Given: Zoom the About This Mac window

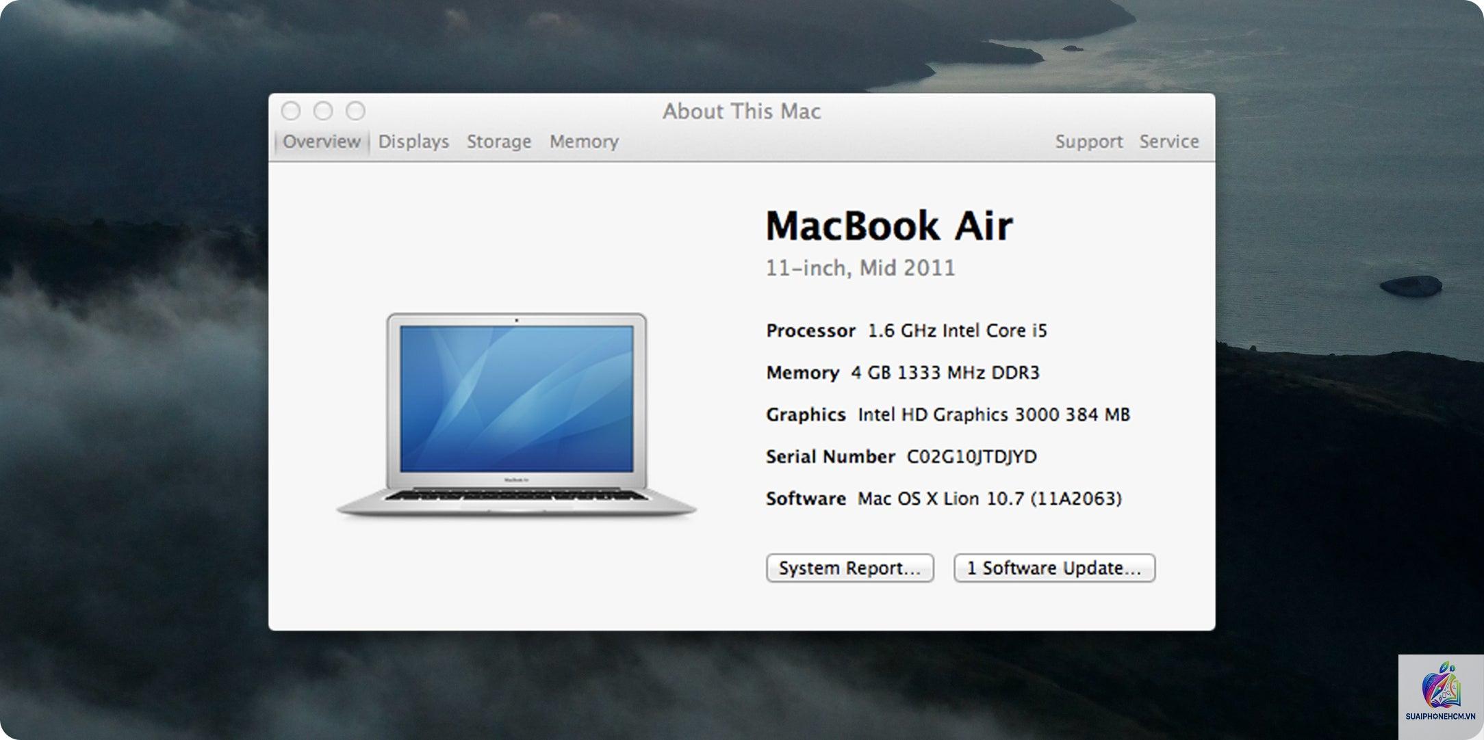Looking at the screenshot, I should [355, 111].
